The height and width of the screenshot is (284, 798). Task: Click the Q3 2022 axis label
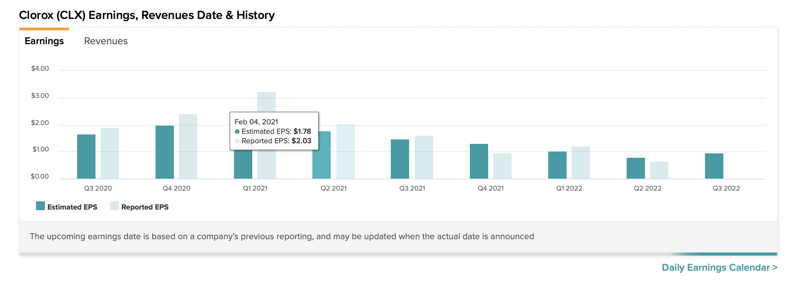pos(726,188)
